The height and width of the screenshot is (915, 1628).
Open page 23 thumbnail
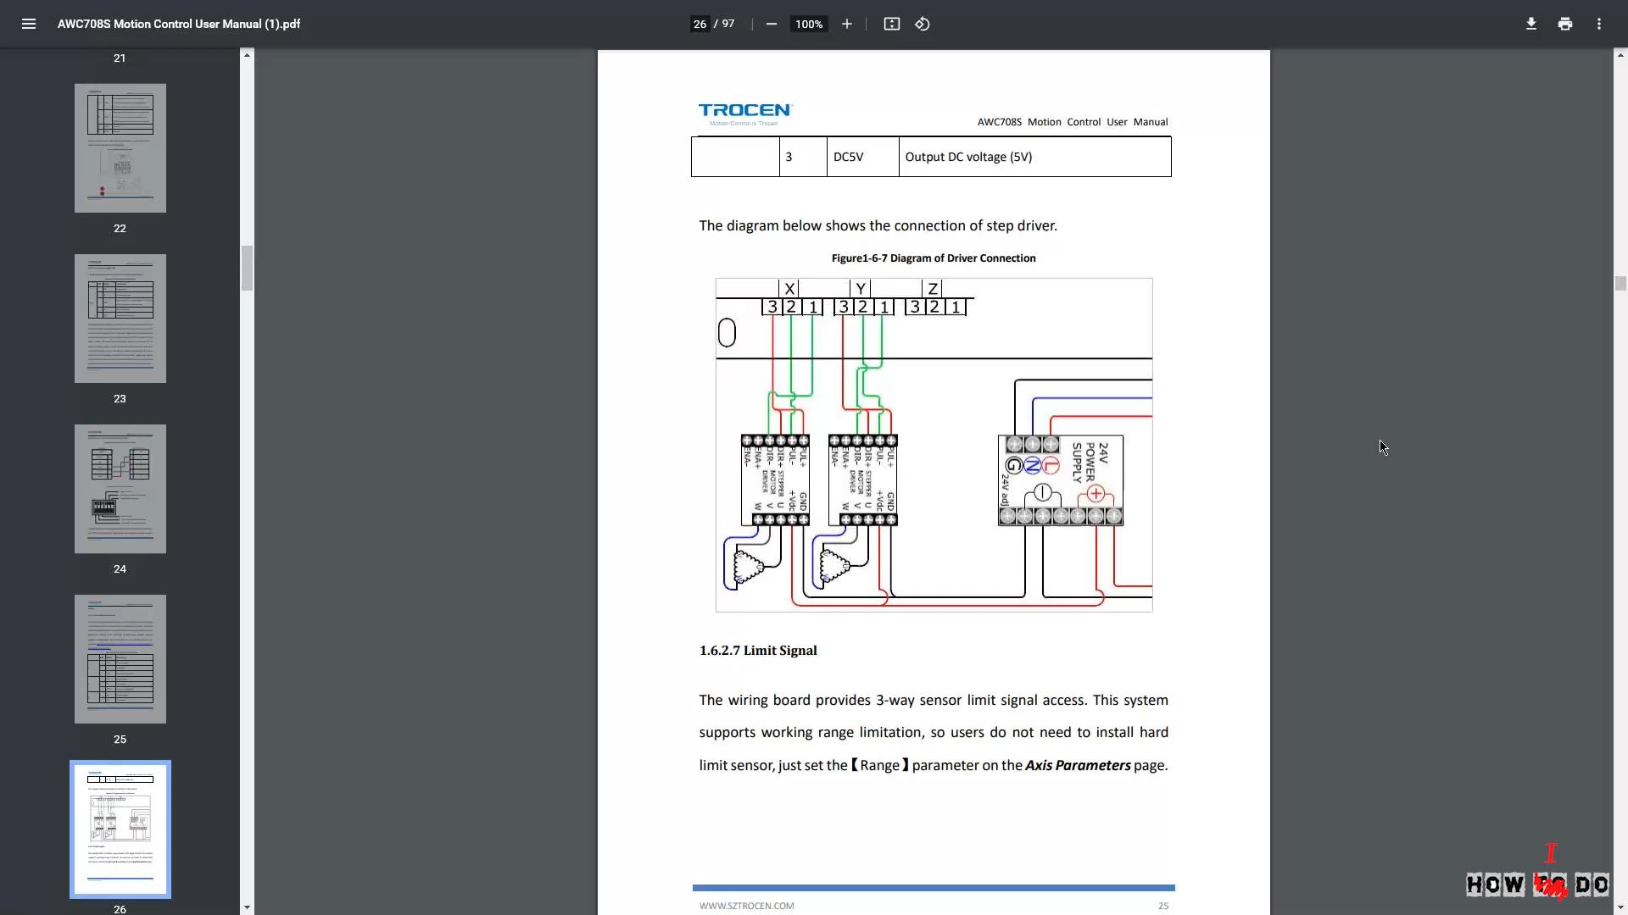120,319
